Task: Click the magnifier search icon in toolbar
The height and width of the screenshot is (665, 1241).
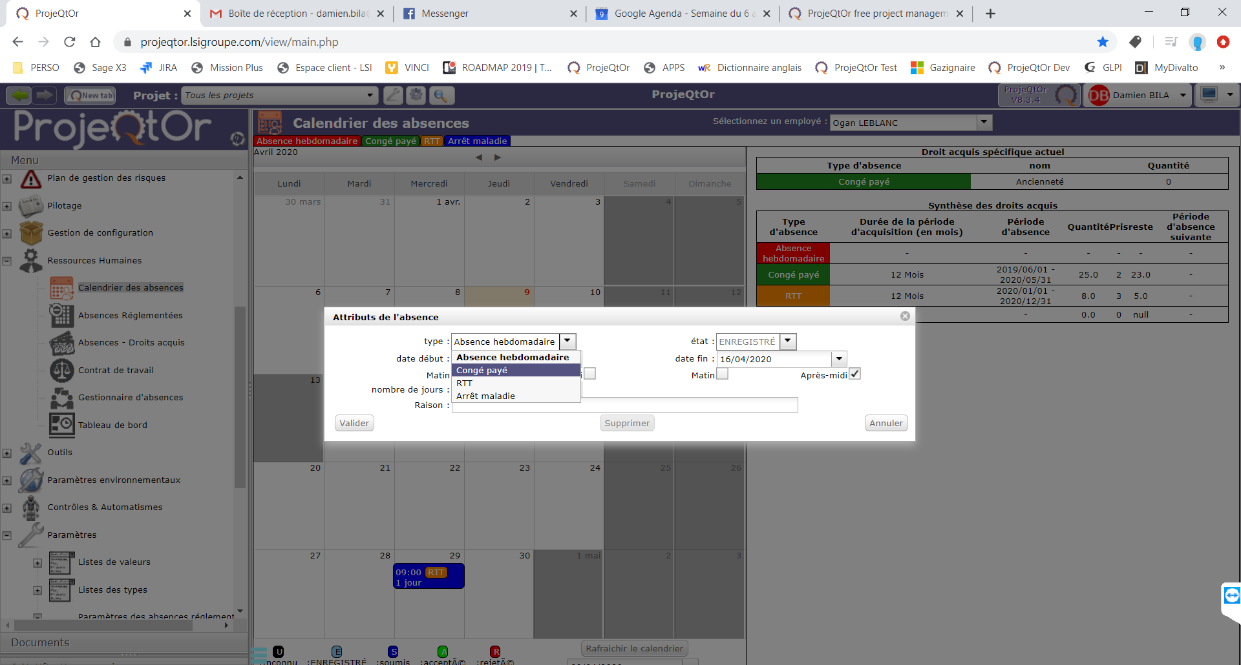Action: click(440, 96)
